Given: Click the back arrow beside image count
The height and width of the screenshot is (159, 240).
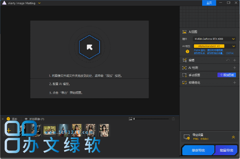Looking at the screenshot, I should tap(26, 119).
